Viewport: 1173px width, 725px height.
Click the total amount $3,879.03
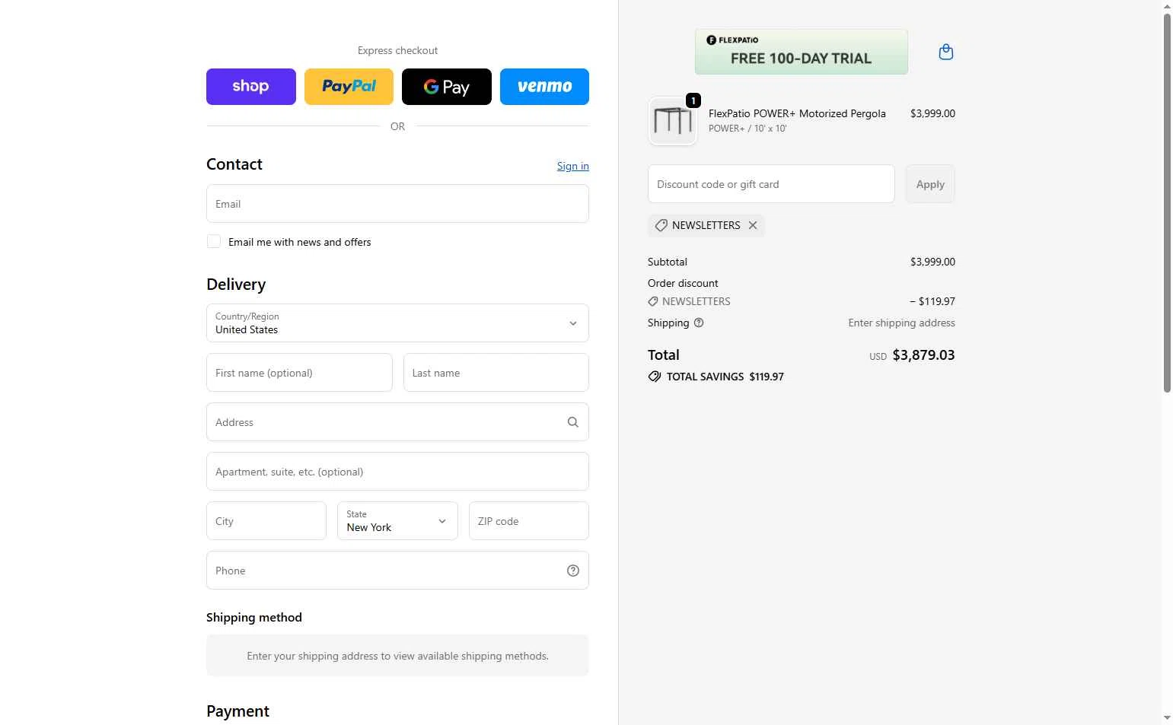[x=923, y=355]
